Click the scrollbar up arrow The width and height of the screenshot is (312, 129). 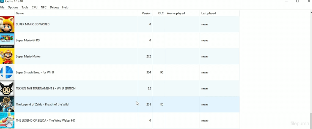coord(311,12)
